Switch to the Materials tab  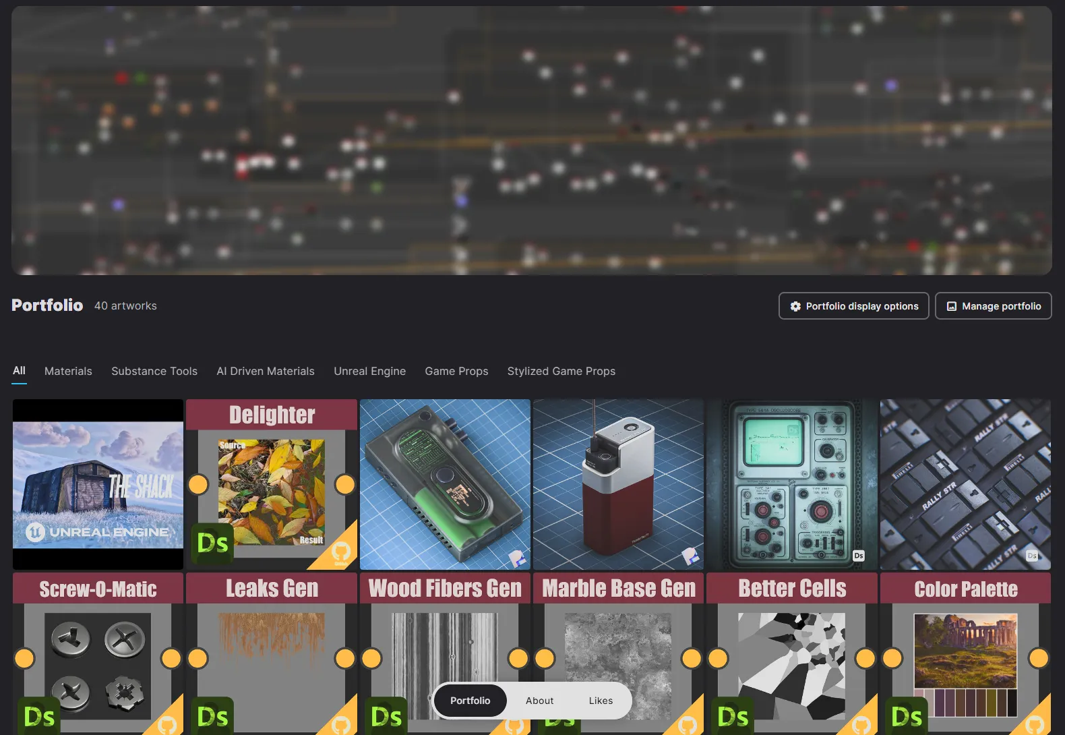(x=68, y=371)
